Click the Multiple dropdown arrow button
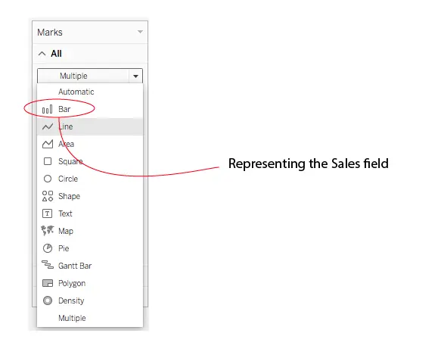The height and width of the screenshot is (355, 441). tap(136, 76)
